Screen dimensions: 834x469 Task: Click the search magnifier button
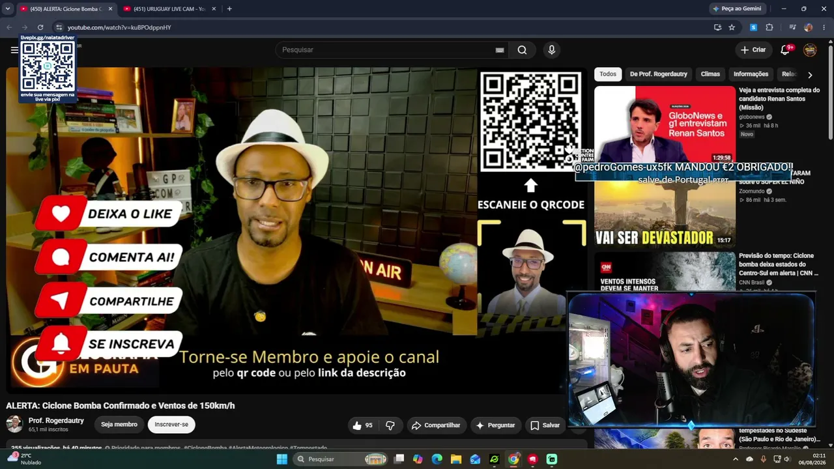point(522,50)
